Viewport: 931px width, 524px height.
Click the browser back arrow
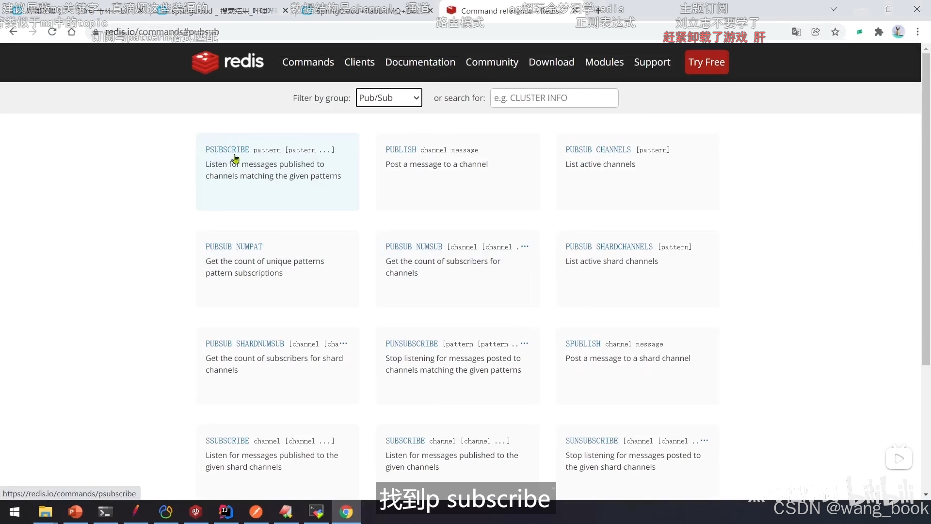[x=13, y=32]
